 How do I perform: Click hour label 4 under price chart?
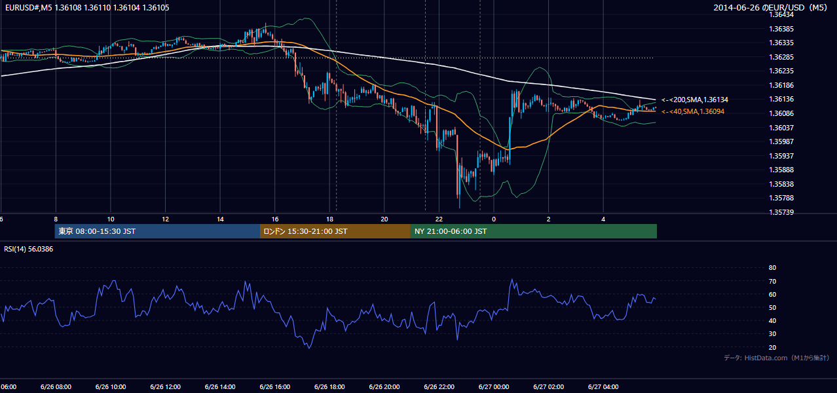[603, 219]
